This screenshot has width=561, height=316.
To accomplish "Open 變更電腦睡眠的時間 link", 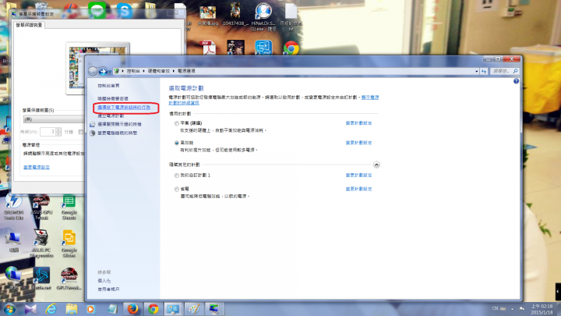I will 118,133.
